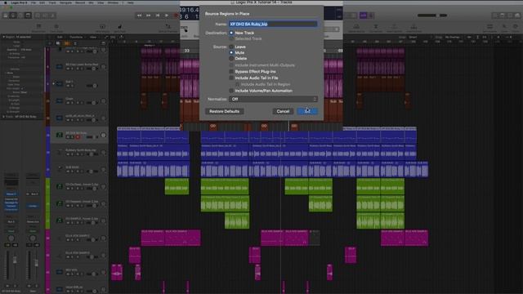Viewport: 523px width, 294px height.
Task: Click the Name field in bounce dialog
Action: point(273,24)
